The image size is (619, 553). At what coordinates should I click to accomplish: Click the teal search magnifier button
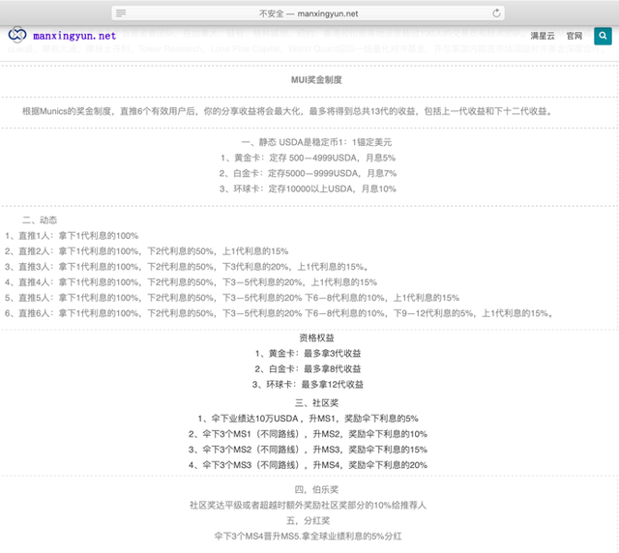click(603, 36)
